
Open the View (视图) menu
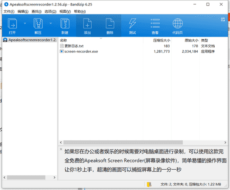click(x=65, y=12)
